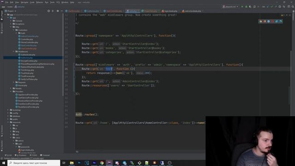
Task: Click the green Run button in toolbar
Action: (242, 6)
